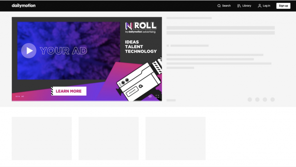The width and height of the screenshot is (296, 167).
Task: Enter fullscreen with the fullscreen icon
Action: 157,97
